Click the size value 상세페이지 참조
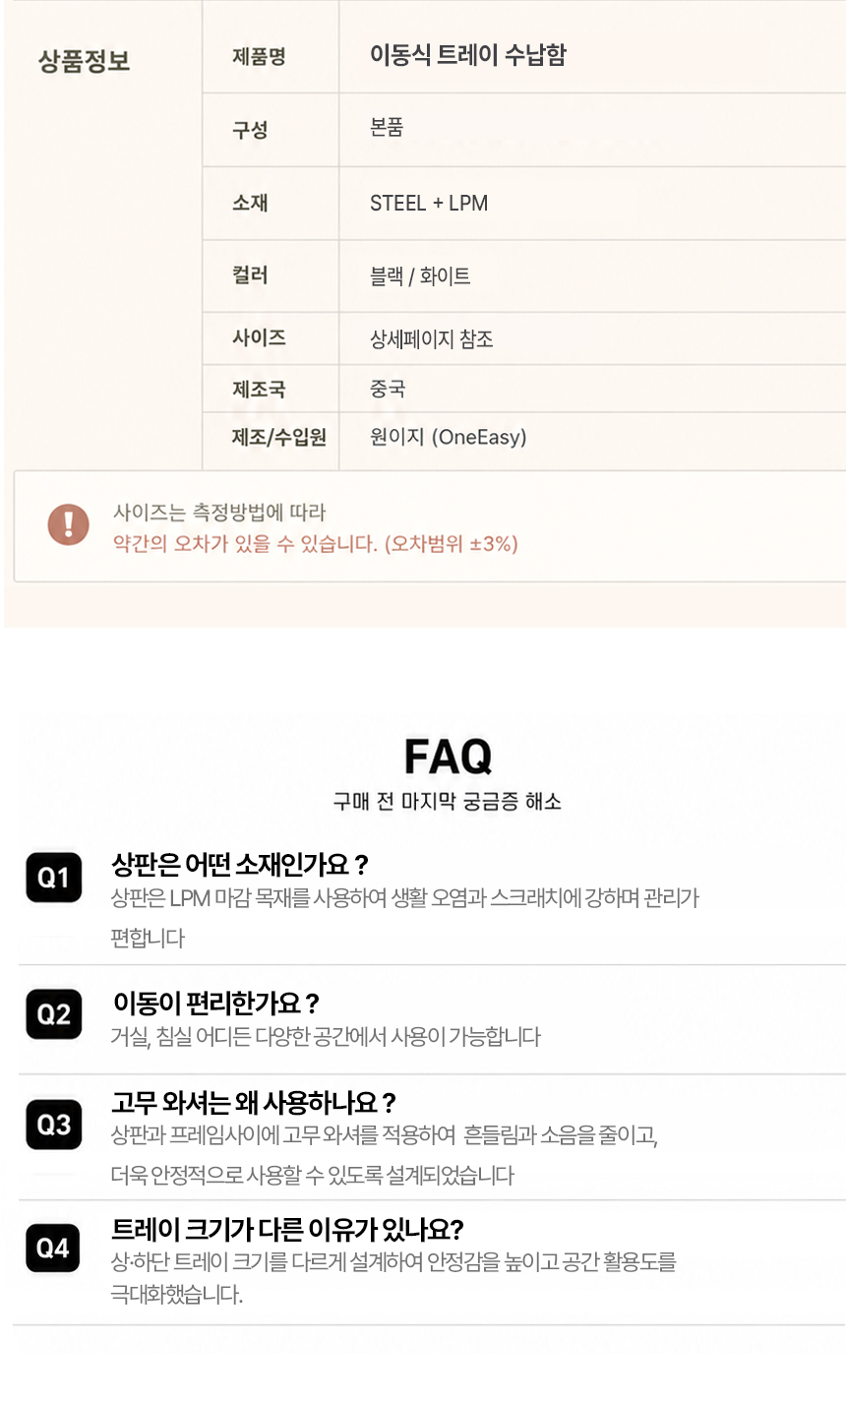 (x=432, y=339)
